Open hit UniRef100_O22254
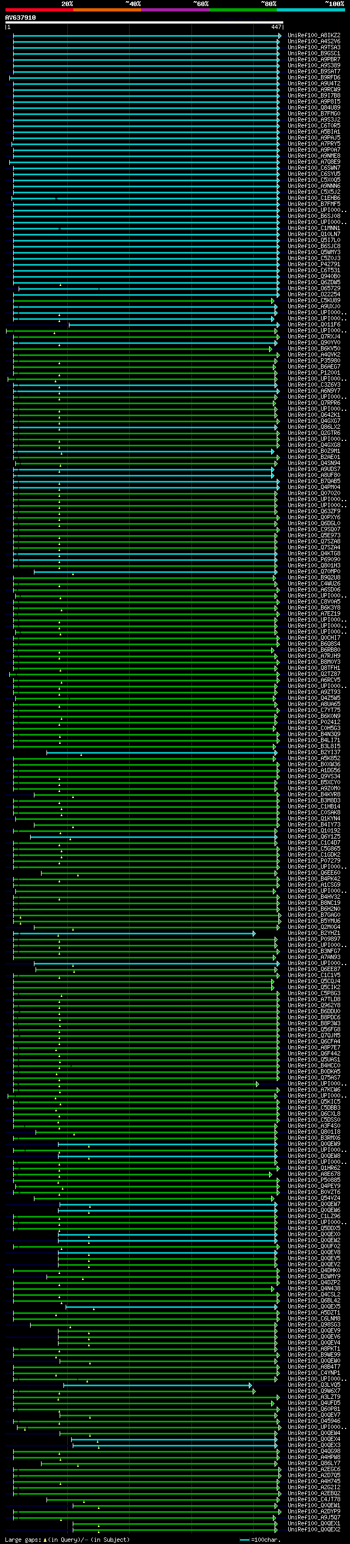 (314, 294)
